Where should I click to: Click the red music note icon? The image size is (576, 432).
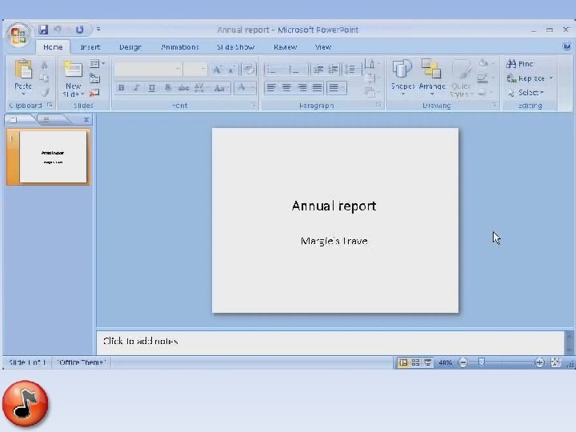25,403
